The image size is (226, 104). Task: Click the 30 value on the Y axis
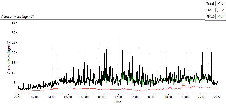tap(14, 32)
